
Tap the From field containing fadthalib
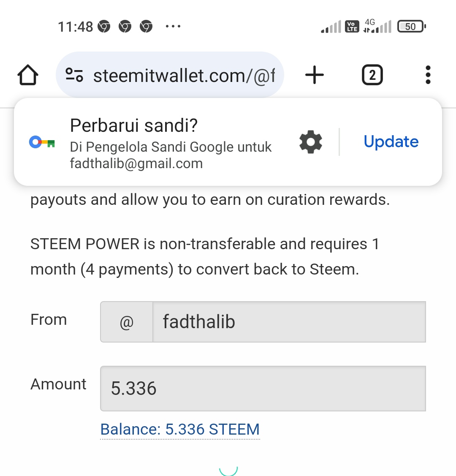point(289,322)
